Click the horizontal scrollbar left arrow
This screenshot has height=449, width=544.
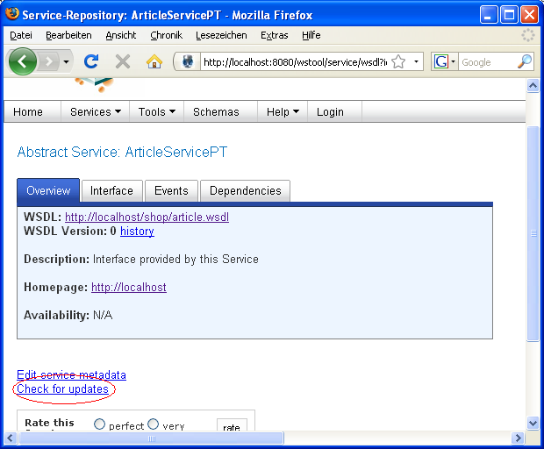[x=10, y=438]
